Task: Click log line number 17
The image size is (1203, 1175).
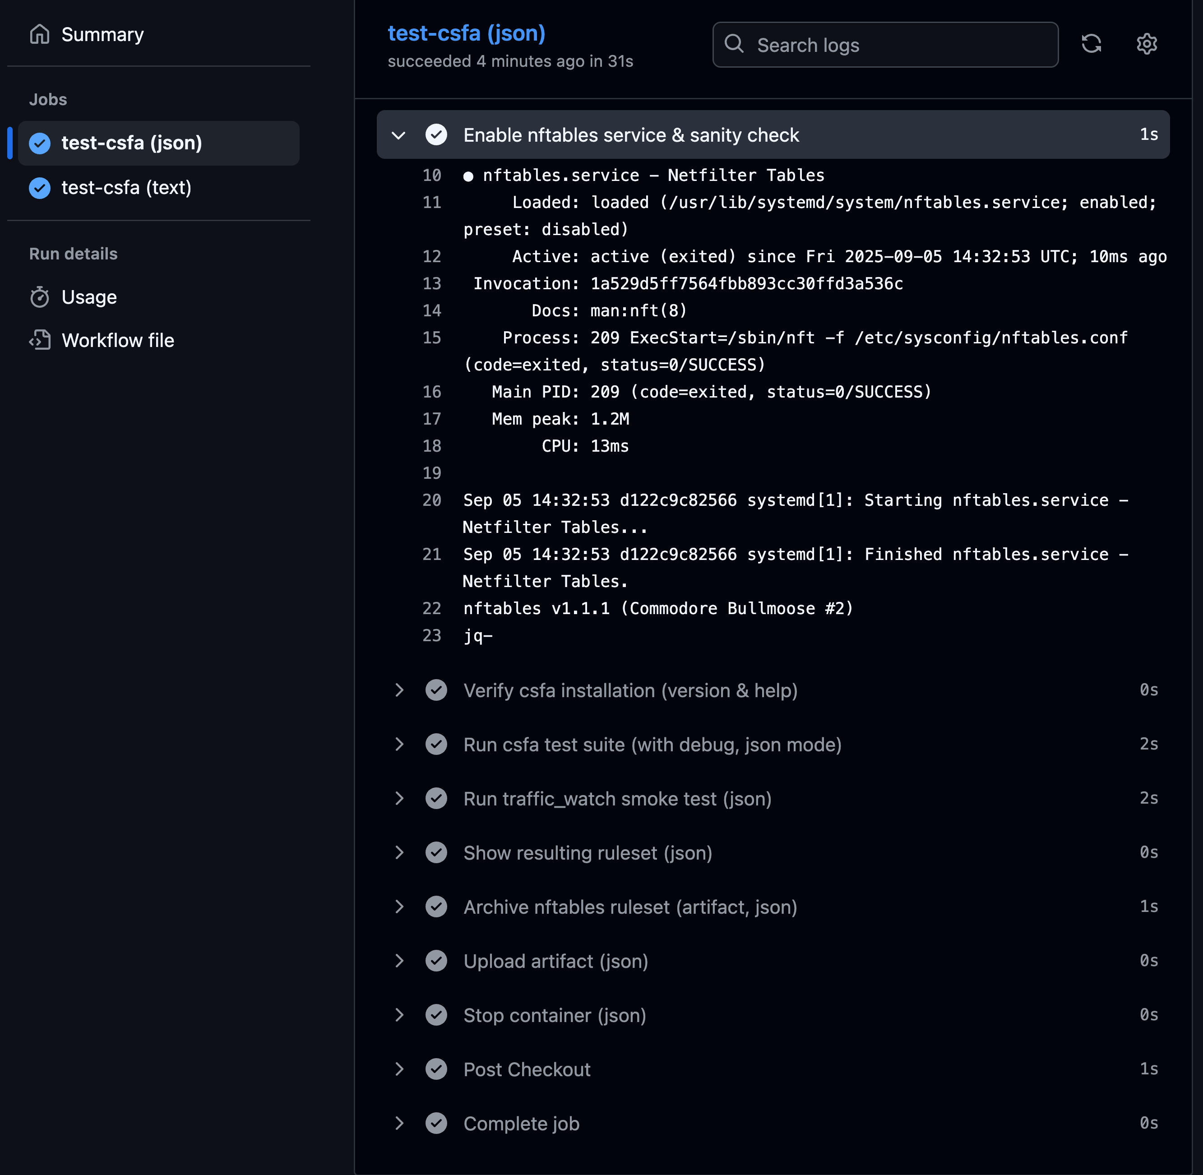Action: coord(432,420)
